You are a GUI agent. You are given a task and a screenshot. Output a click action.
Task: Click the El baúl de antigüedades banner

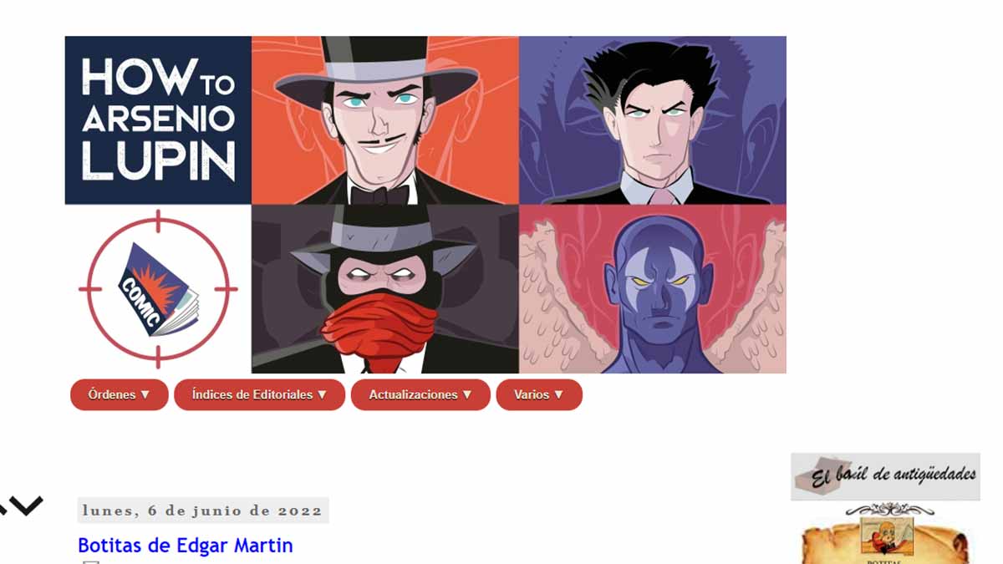pyautogui.click(x=885, y=476)
